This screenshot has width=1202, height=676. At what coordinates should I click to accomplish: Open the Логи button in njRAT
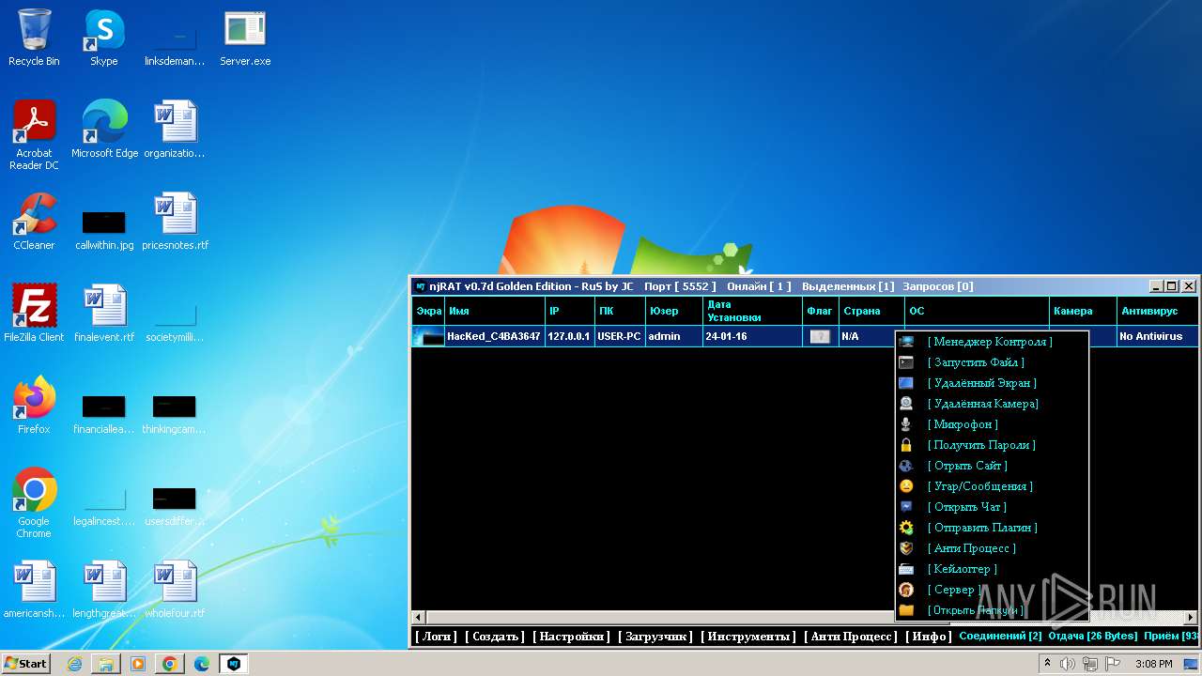point(437,637)
